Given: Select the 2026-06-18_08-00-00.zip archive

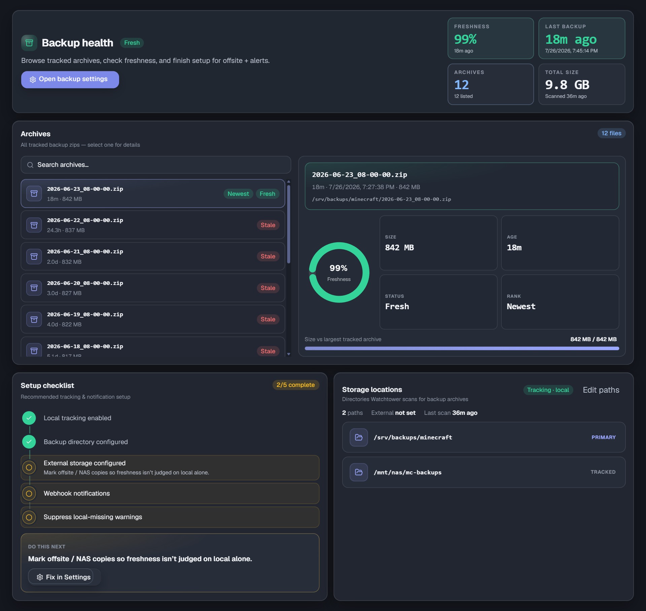Looking at the screenshot, I should [153, 347].
